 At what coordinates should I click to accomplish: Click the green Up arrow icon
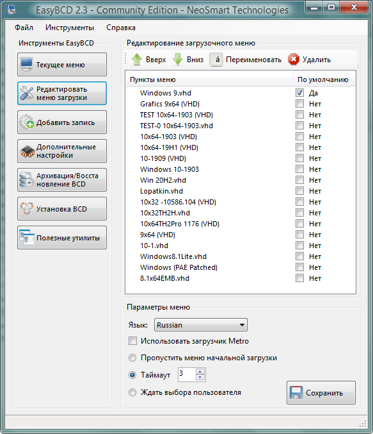coord(136,60)
